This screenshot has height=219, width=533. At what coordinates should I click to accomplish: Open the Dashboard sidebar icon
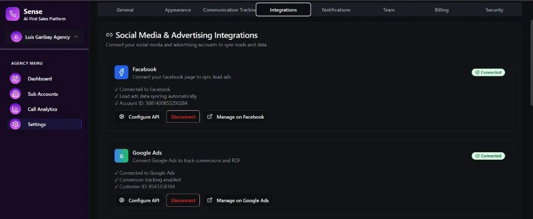click(16, 79)
